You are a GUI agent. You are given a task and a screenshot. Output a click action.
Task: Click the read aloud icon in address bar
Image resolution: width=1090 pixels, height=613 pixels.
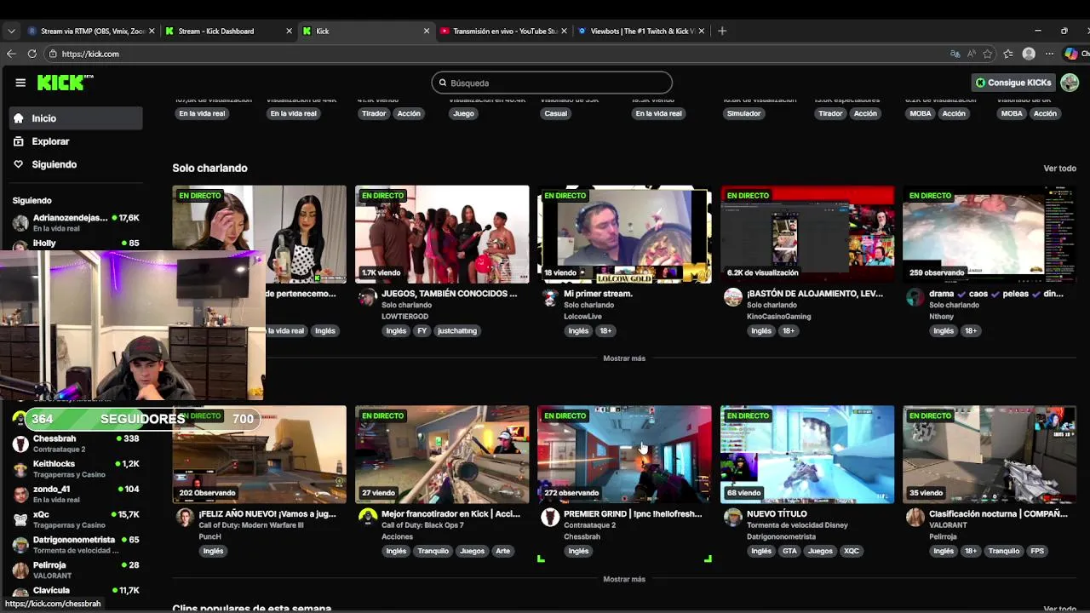click(972, 54)
